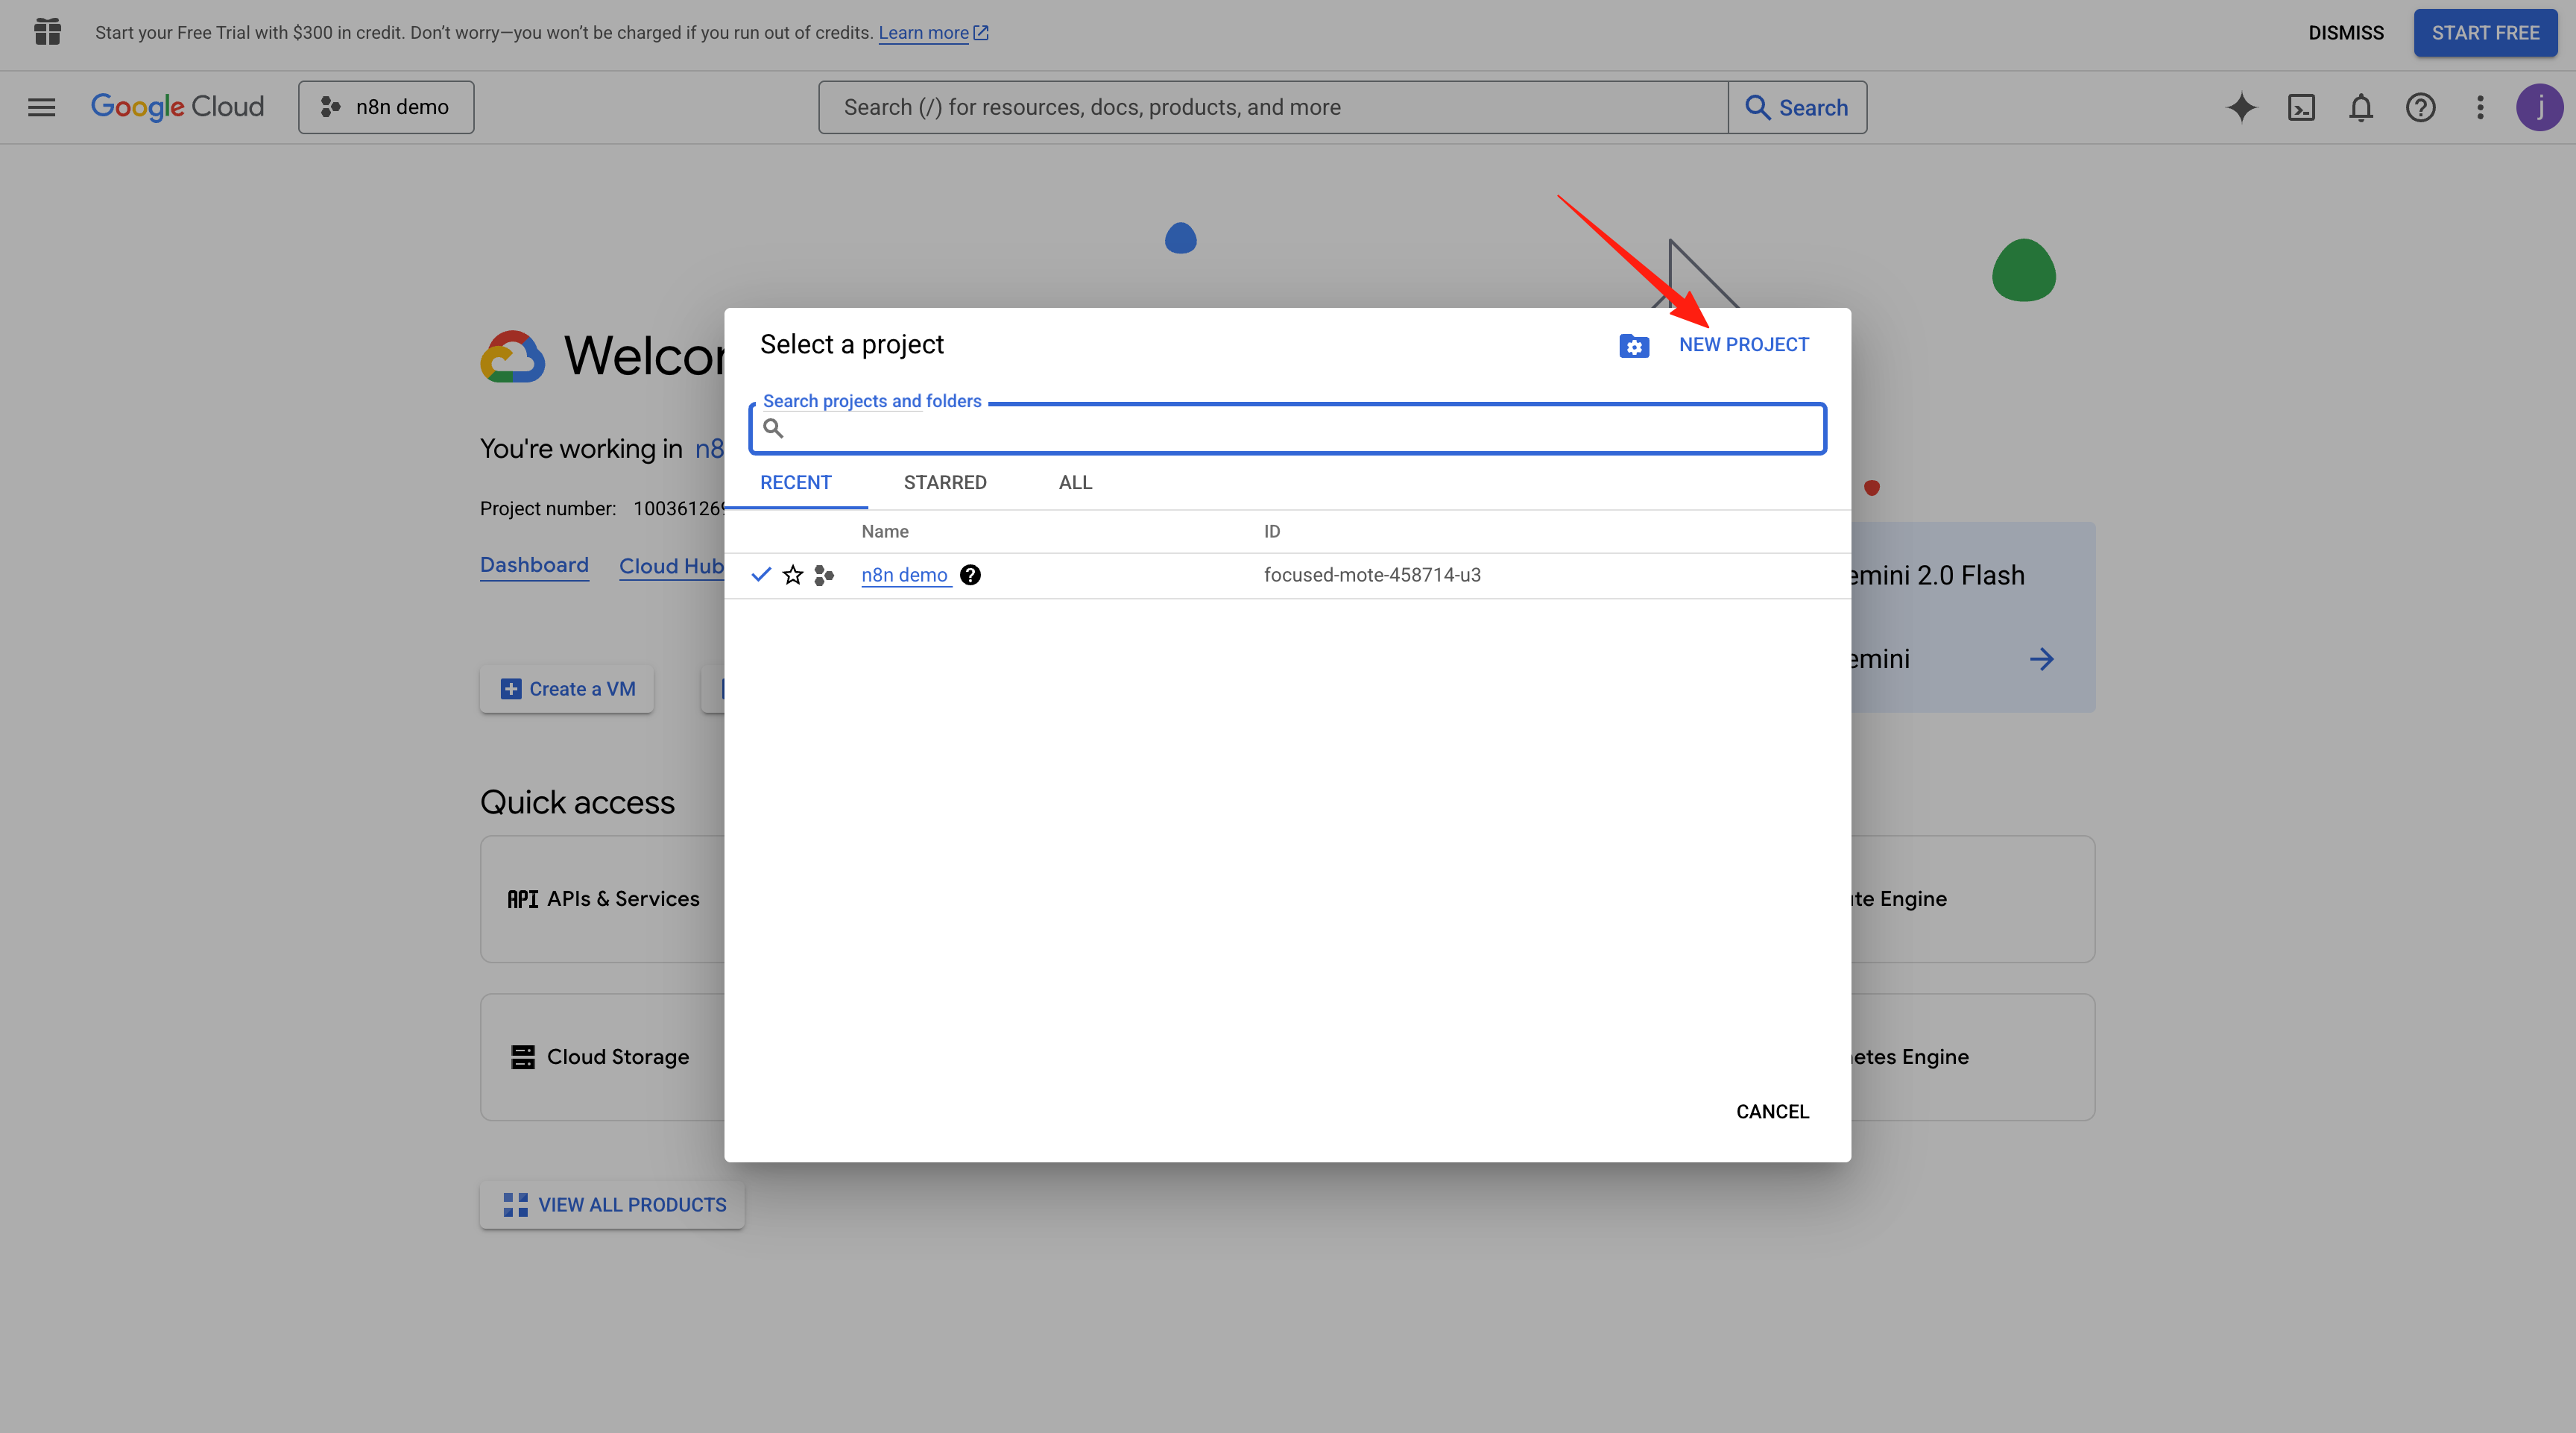Screen dimensions: 2576x1433
Task: Open the help question mark icon
Action: 2420,107
